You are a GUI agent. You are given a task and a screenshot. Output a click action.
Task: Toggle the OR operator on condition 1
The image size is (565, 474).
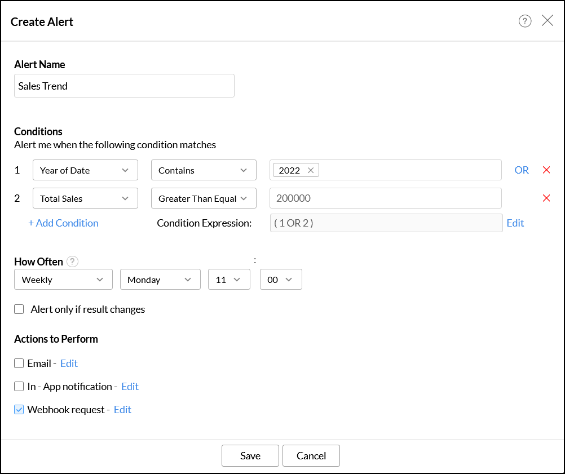tap(521, 170)
